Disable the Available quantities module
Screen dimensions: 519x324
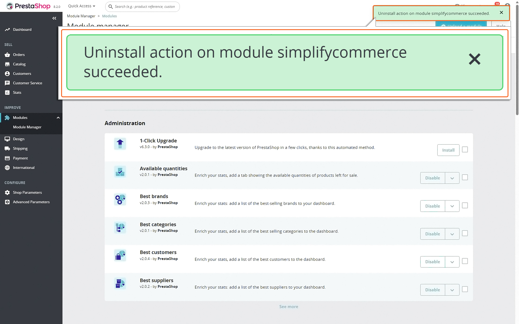pyautogui.click(x=432, y=178)
